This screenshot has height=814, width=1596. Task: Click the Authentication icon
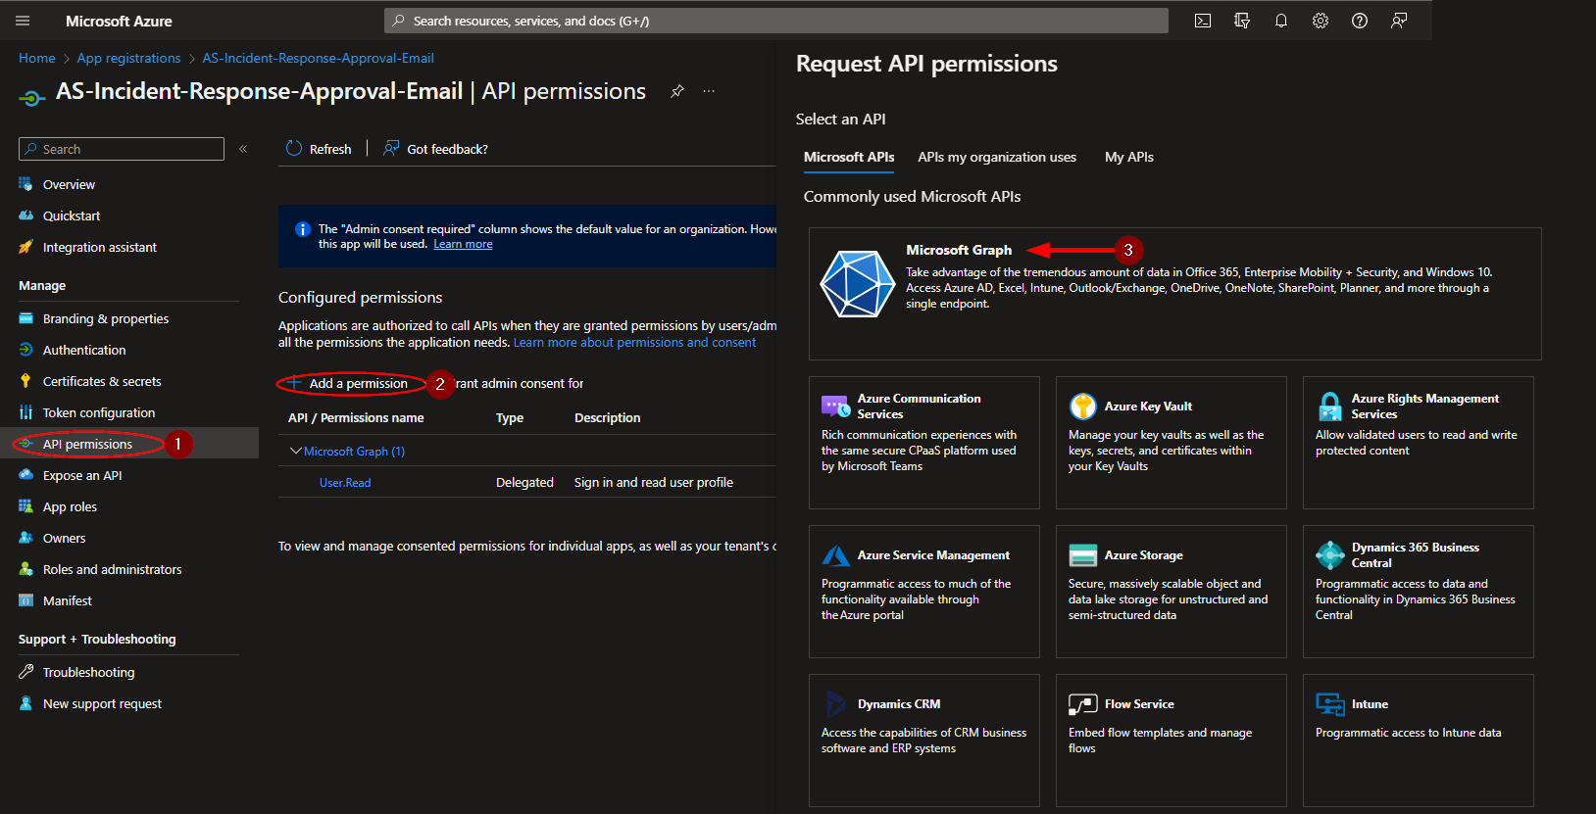click(25, 350)
